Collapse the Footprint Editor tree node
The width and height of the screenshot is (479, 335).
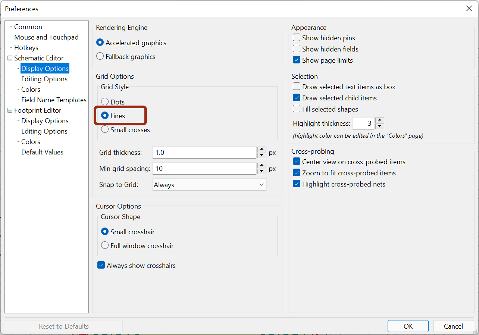point(10,110)
